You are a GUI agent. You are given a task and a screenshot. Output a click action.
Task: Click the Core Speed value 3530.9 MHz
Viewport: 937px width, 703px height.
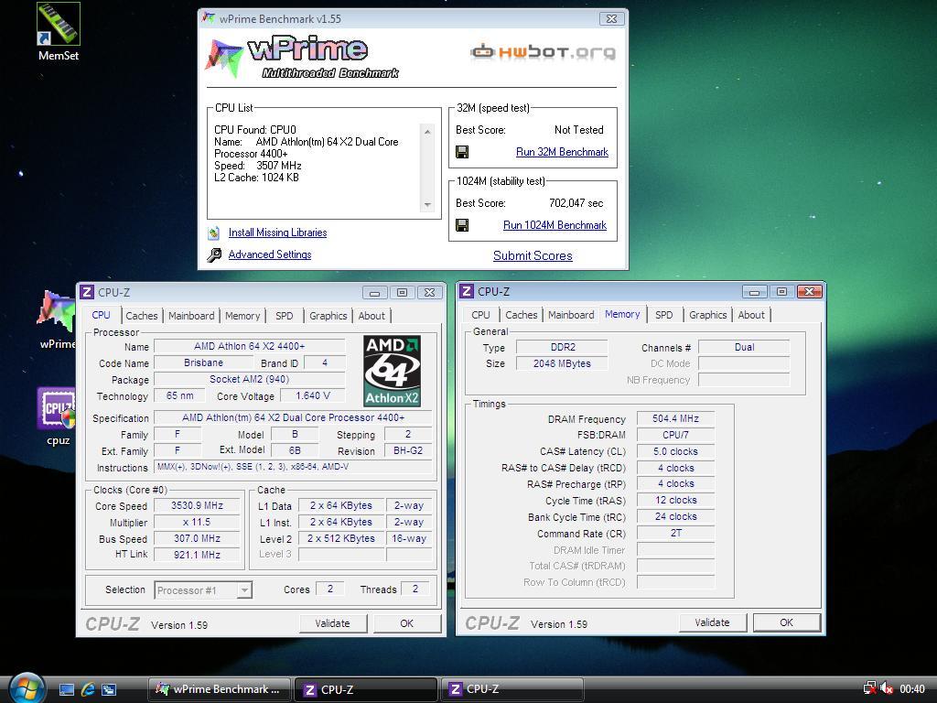click(x=198, y=505)
